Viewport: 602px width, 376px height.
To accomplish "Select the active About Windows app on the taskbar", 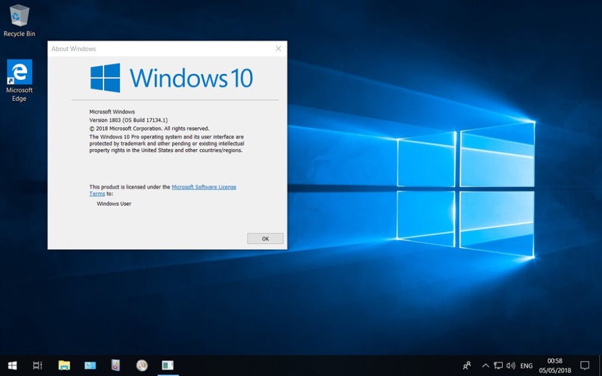I will click(167, 365).
